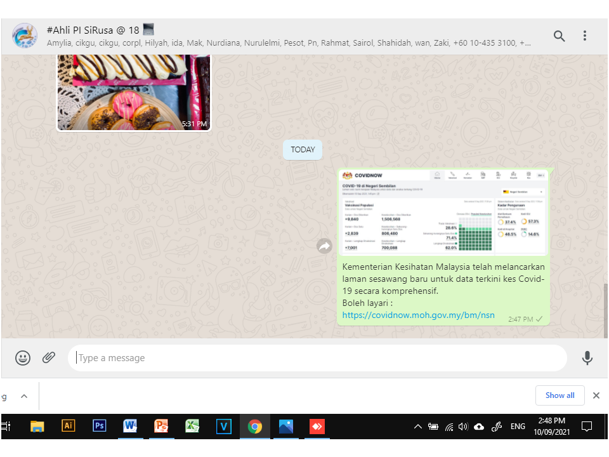This screenshot has width=609, height=457.
Task: Click the attach file paperclip icon
Action: 49,358
